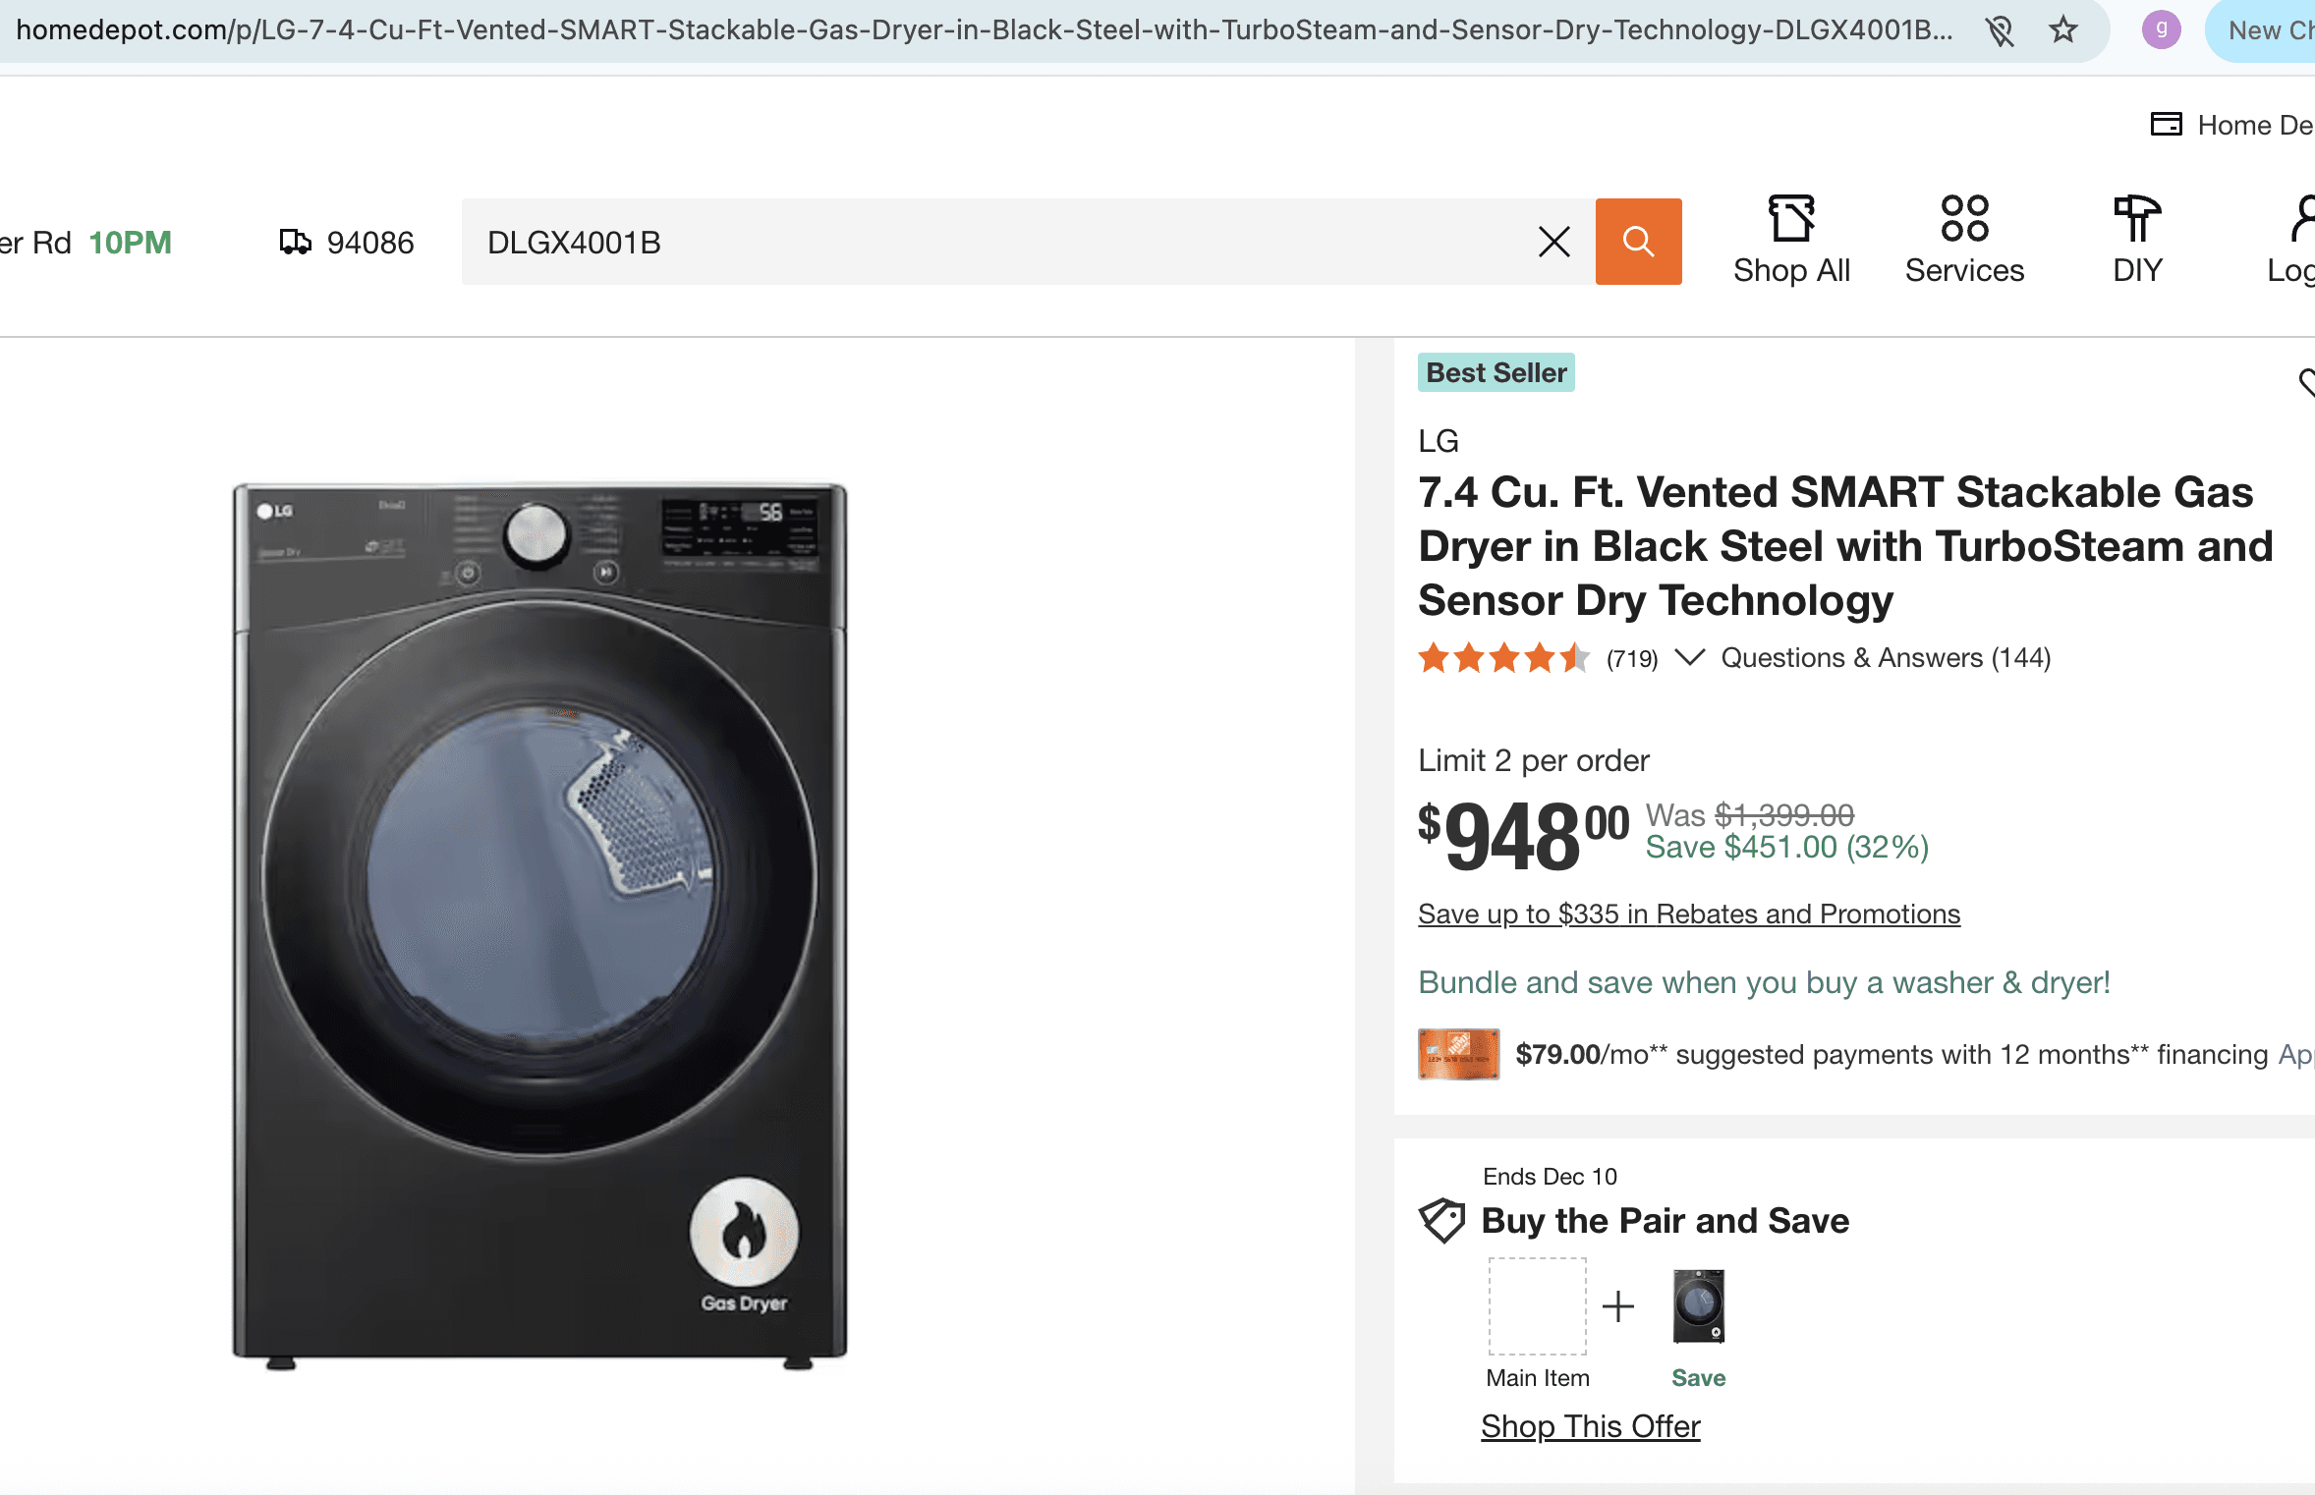Bookmark the page with the star icon

point(2063,30)
